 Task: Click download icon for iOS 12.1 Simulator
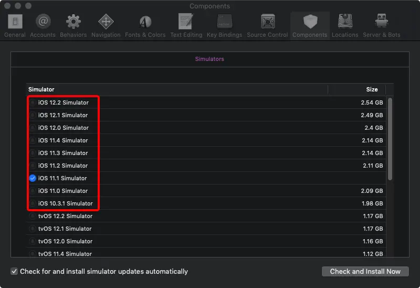point(33,115)
